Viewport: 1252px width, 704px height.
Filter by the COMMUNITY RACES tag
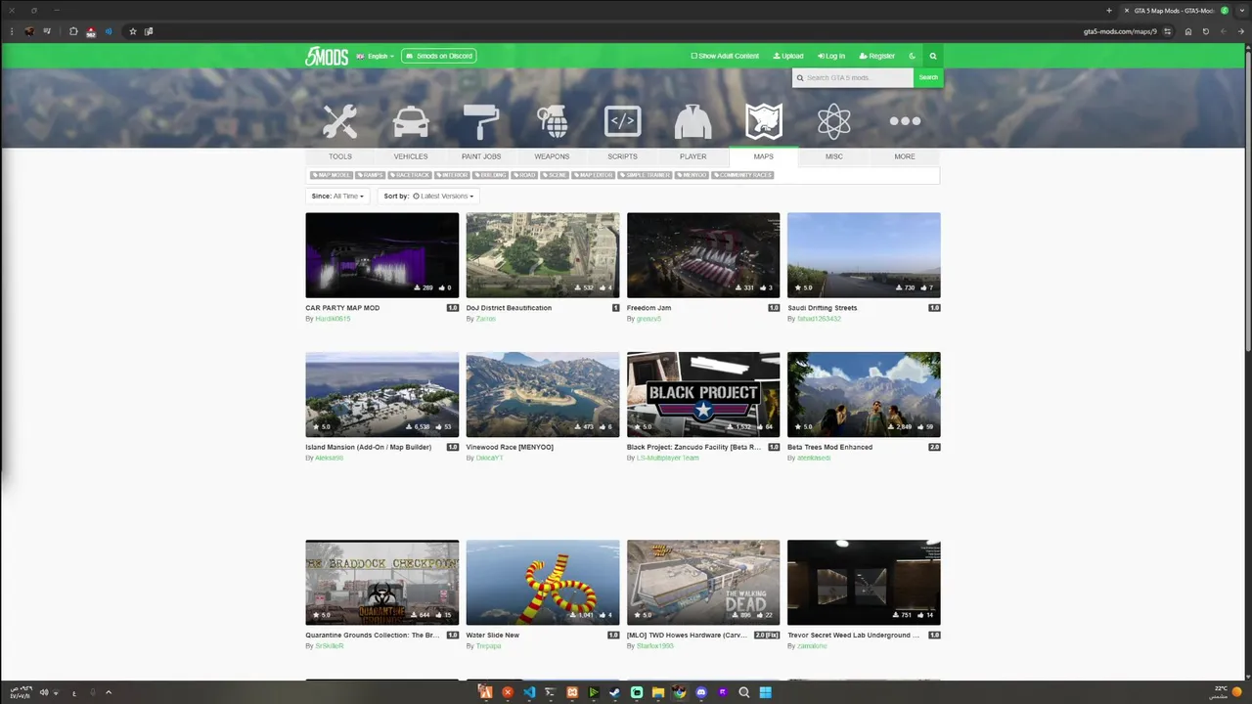(742, 175)
